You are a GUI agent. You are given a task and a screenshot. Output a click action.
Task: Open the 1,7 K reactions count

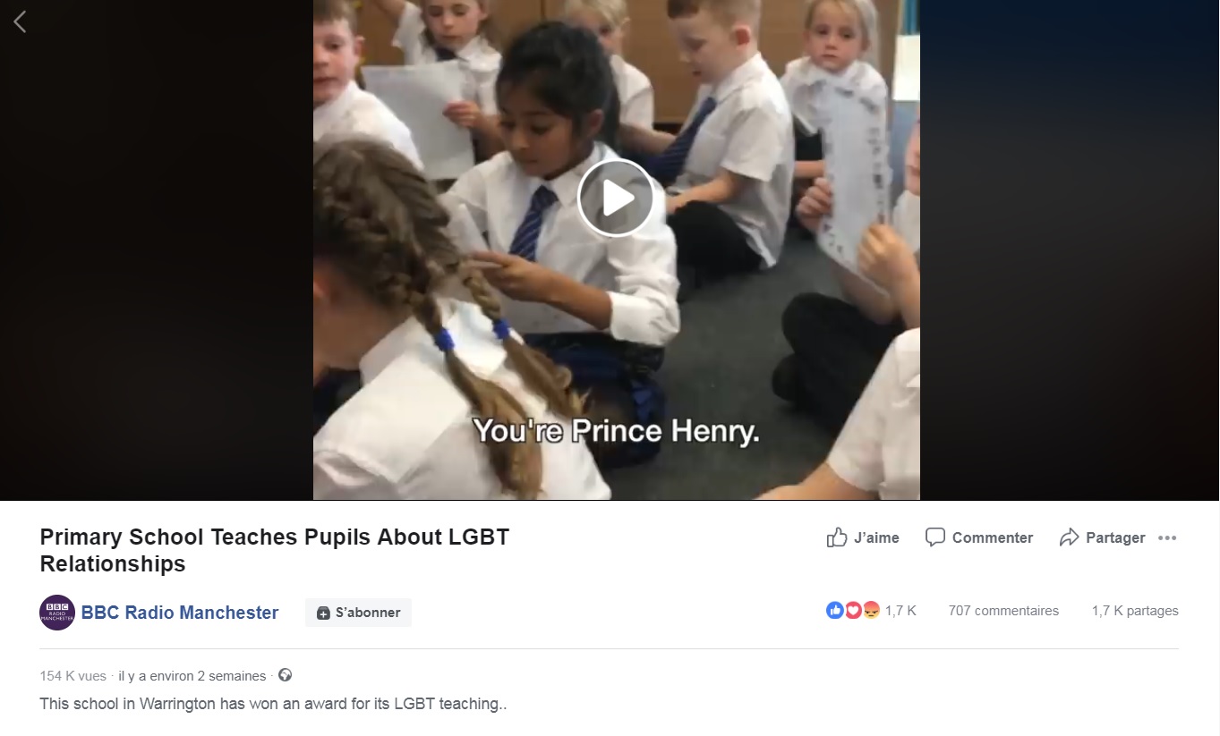900,611
